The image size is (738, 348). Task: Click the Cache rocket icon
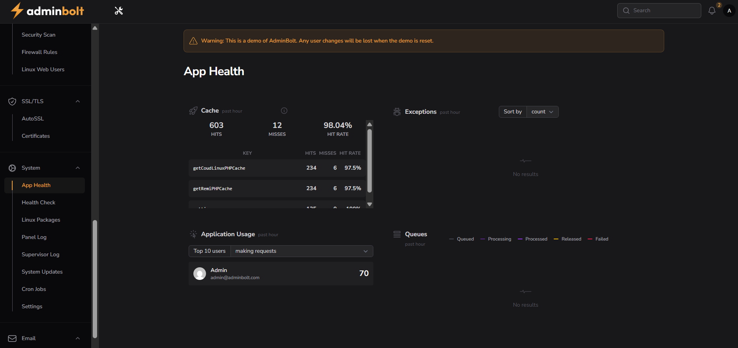click(193, 111)
